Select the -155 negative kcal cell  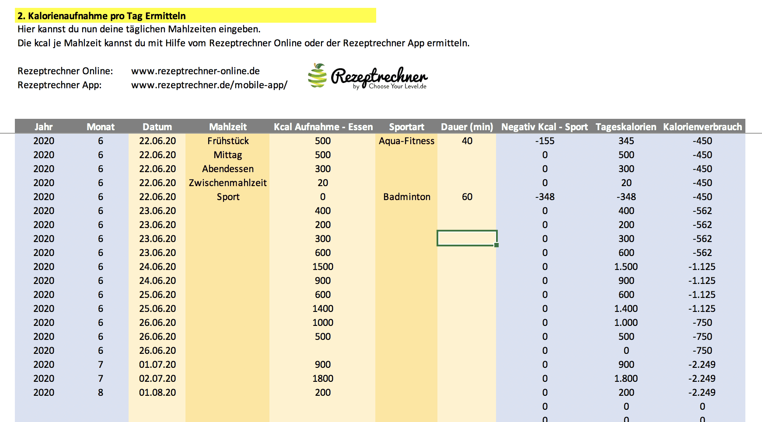pos(545,141)
